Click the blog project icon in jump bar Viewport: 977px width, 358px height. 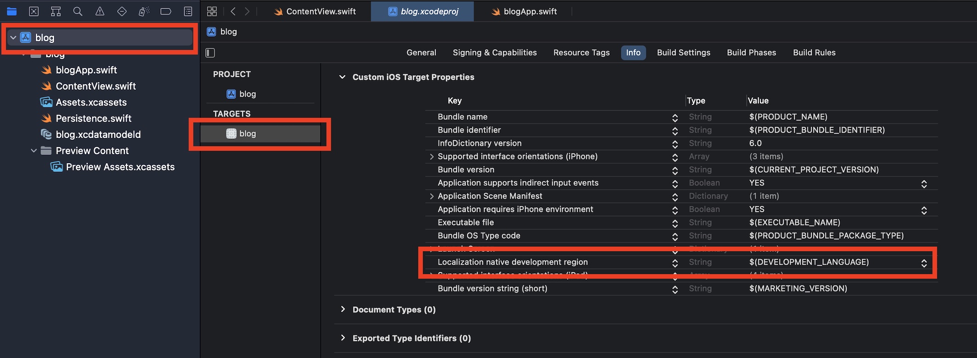coord(211,32)
